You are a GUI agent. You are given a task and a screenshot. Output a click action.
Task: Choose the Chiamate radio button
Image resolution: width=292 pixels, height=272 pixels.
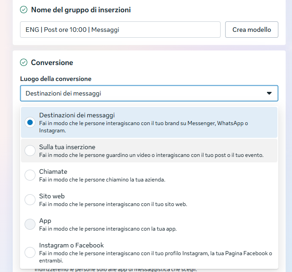30,175
